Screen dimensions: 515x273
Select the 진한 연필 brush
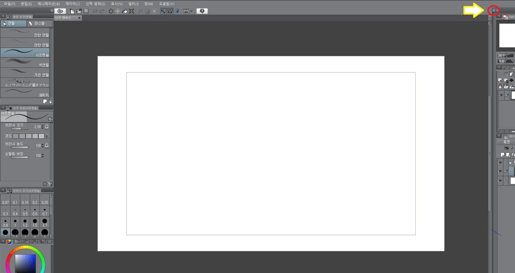tap(25, 33)
